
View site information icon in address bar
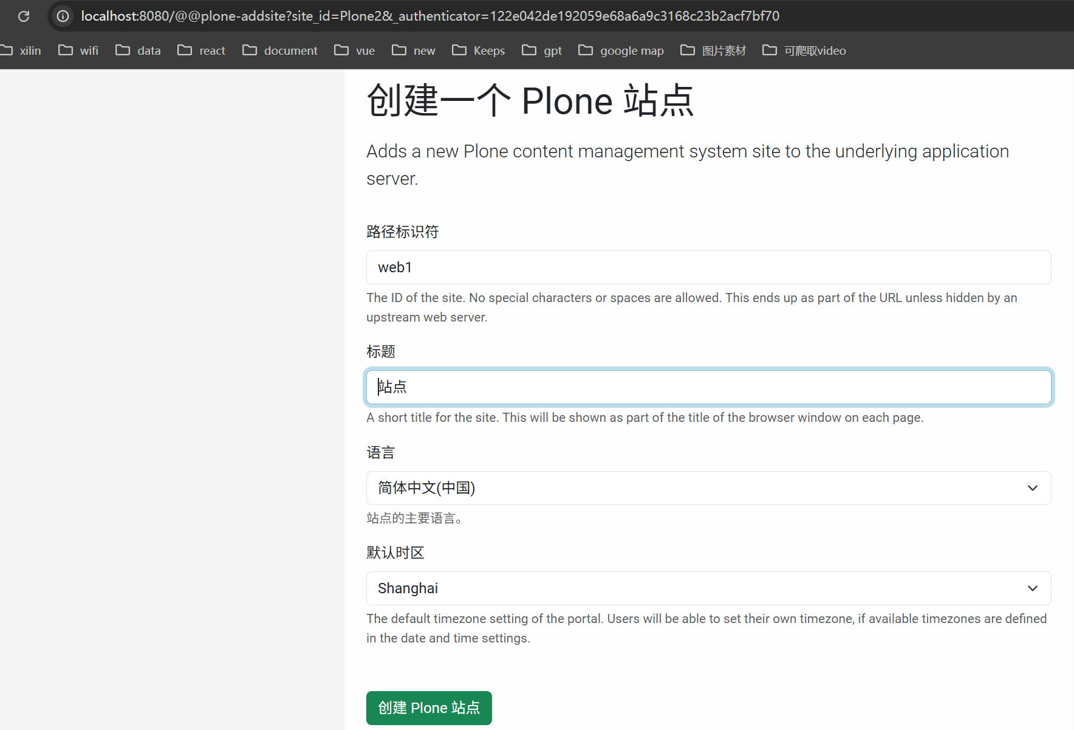click(x=63, y=16)
